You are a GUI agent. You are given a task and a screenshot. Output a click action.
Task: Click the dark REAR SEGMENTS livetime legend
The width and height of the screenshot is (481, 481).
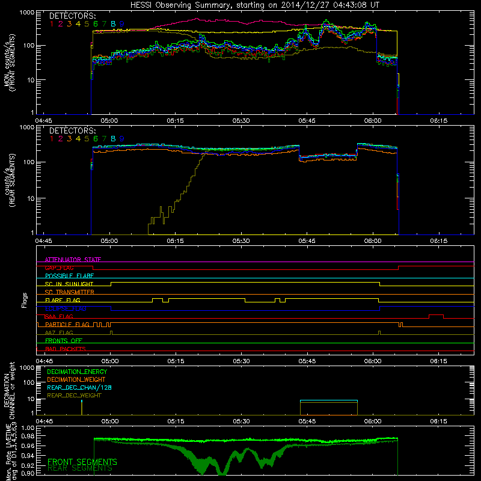(x=80, y=468)
